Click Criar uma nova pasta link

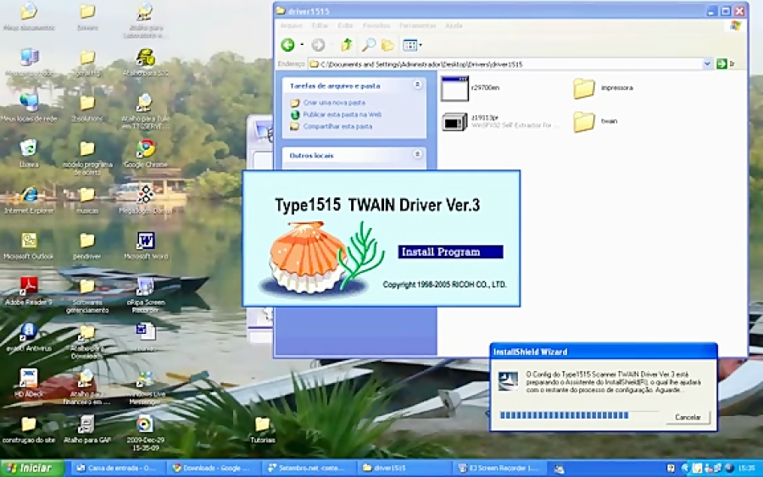[x=333, y=103]
